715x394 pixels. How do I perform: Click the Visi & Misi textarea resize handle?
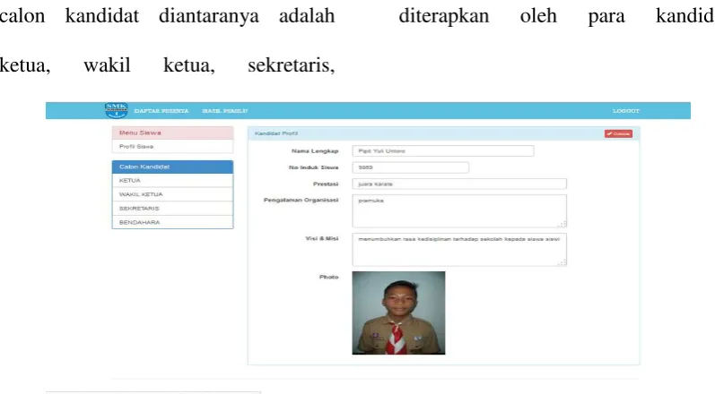click(563, 262)
